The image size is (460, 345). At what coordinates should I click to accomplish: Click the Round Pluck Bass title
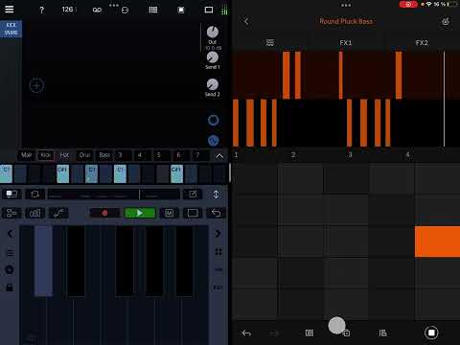coord(346,21)
